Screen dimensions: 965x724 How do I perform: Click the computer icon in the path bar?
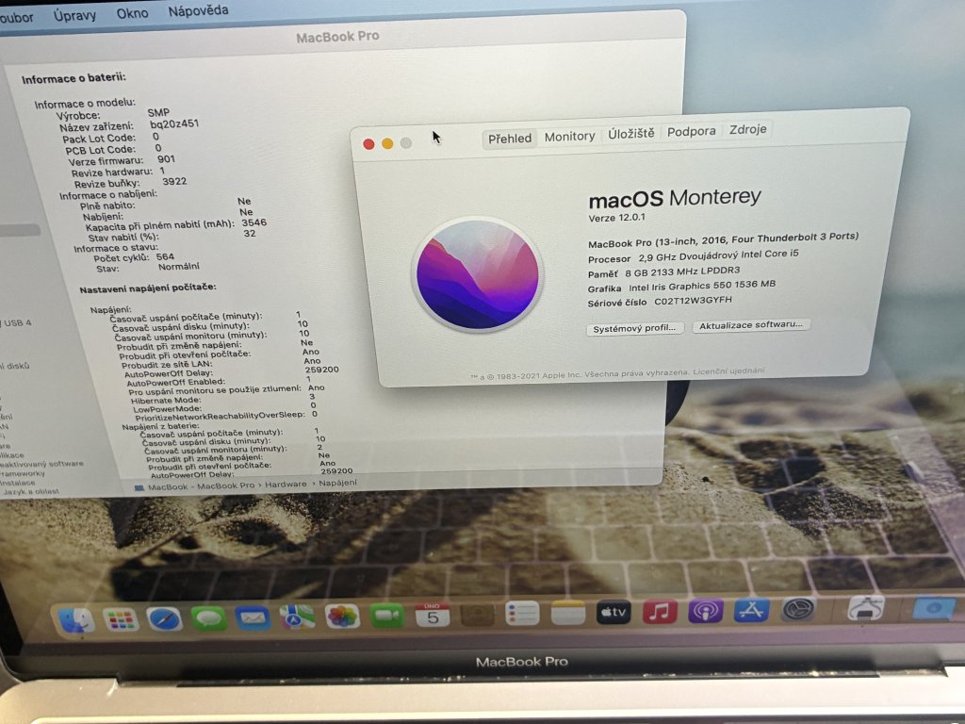139,487
